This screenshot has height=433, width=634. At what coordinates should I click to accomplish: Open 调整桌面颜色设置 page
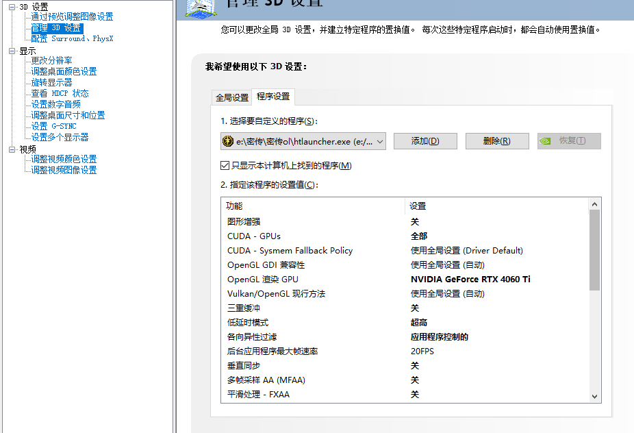pos(64,72)
